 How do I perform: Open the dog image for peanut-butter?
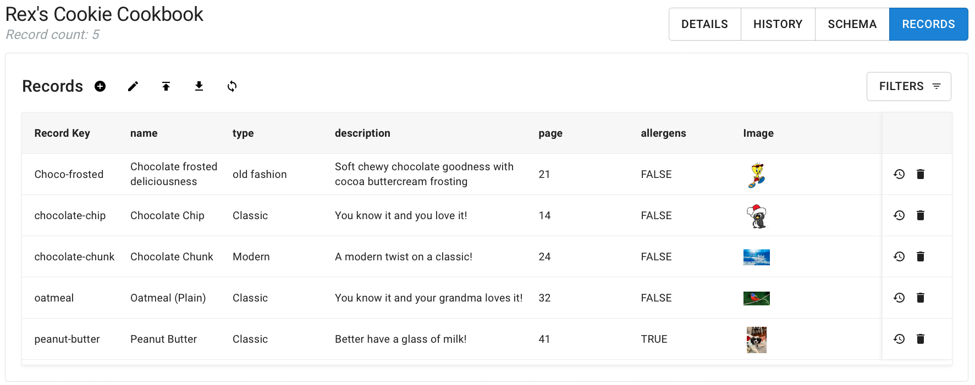tap(757, 339)
